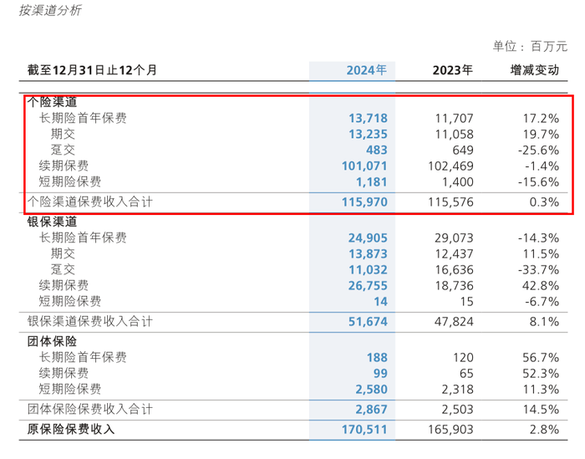
Task: Click the 170,511 grand total value
Action: pyautogui.click(x=364, y=430)
